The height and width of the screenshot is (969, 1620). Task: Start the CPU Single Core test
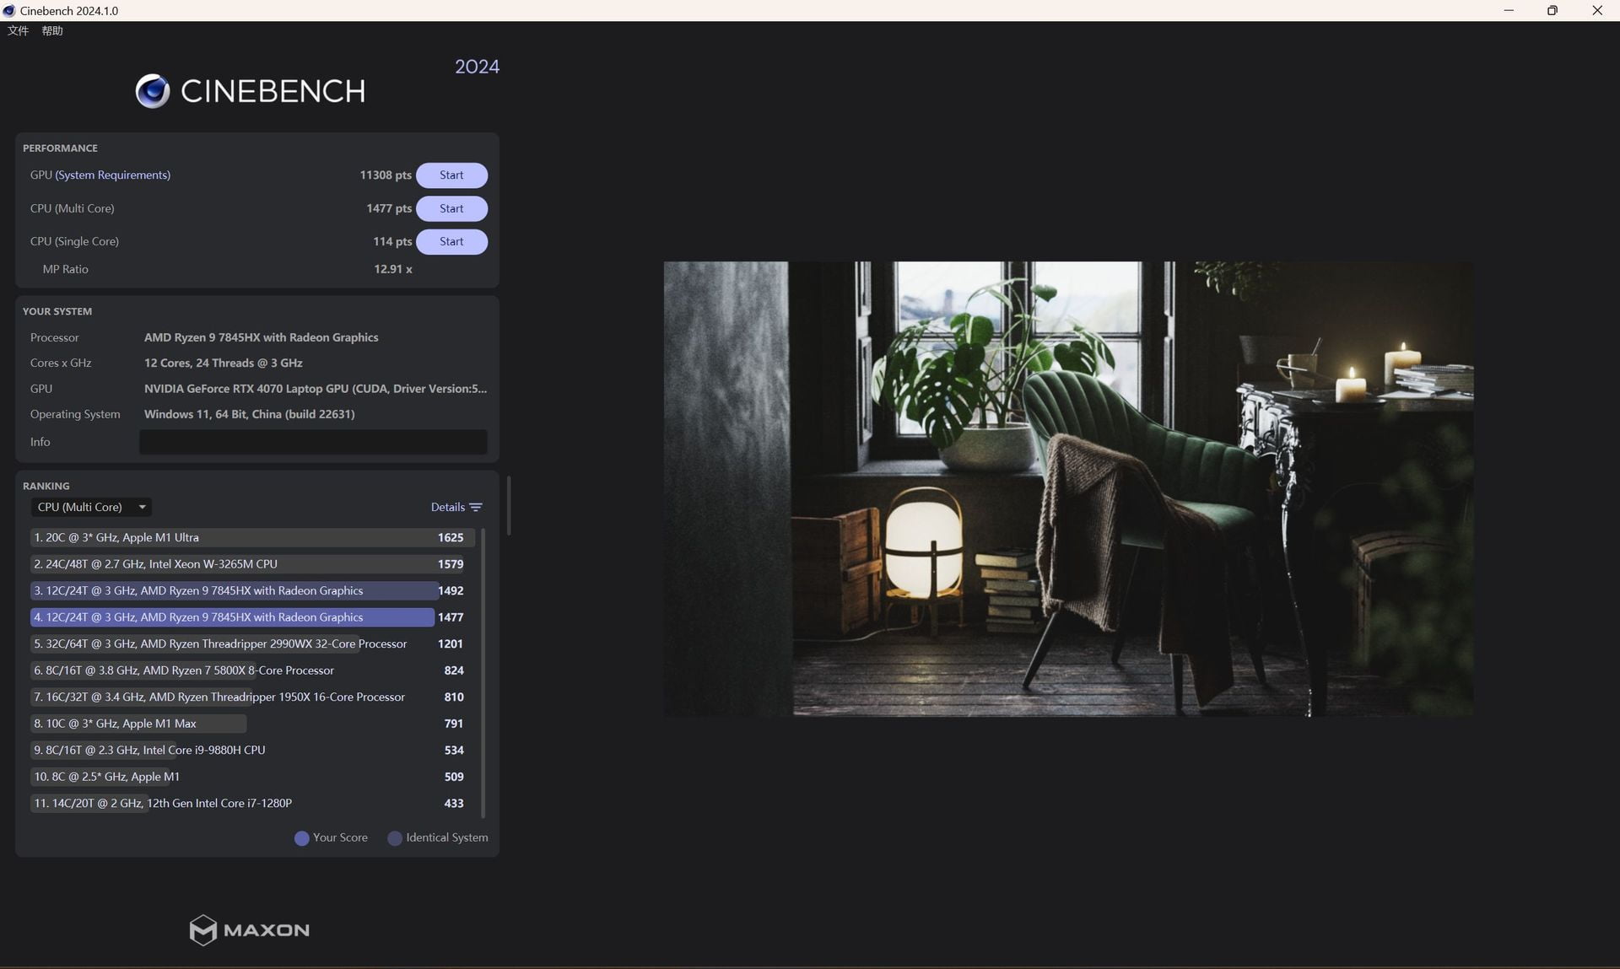[x=451, y=241]
